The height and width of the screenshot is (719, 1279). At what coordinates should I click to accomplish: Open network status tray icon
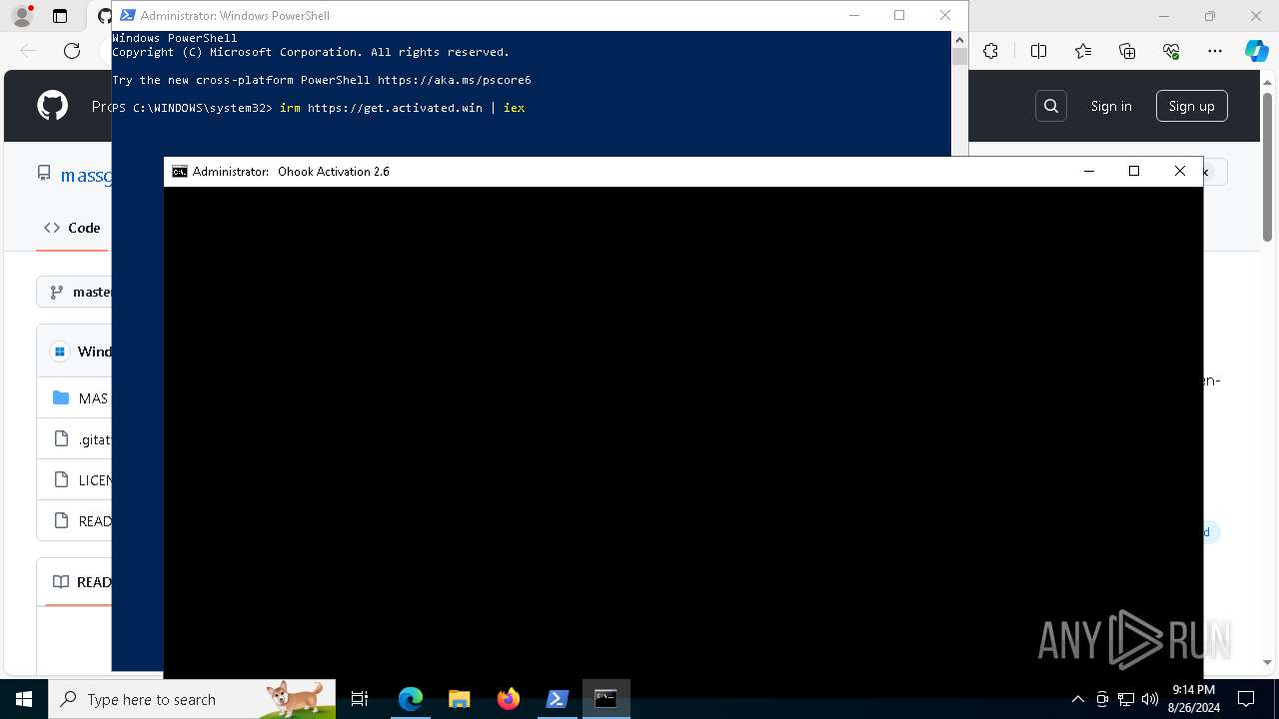coord(1126,699)
